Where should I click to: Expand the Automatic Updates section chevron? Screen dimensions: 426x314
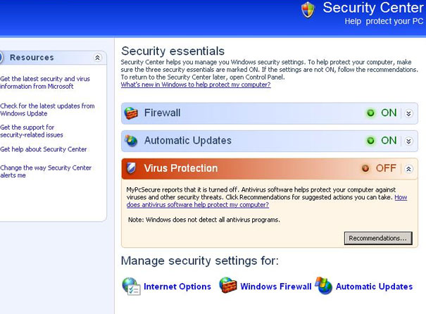click(408, 141)
